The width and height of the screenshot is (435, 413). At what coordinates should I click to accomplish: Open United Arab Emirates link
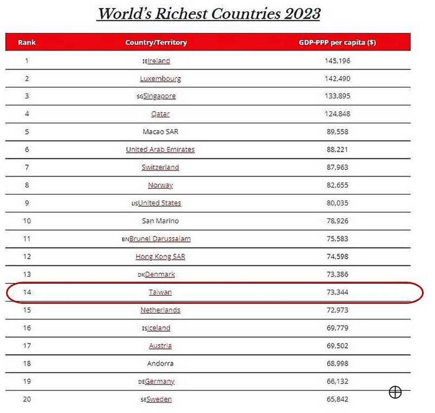(x=161, y=150)
